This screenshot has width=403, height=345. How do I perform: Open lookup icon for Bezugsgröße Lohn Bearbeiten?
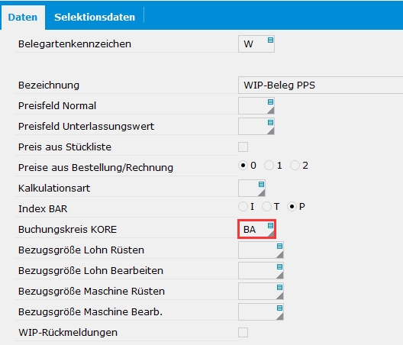click(279, 267)
